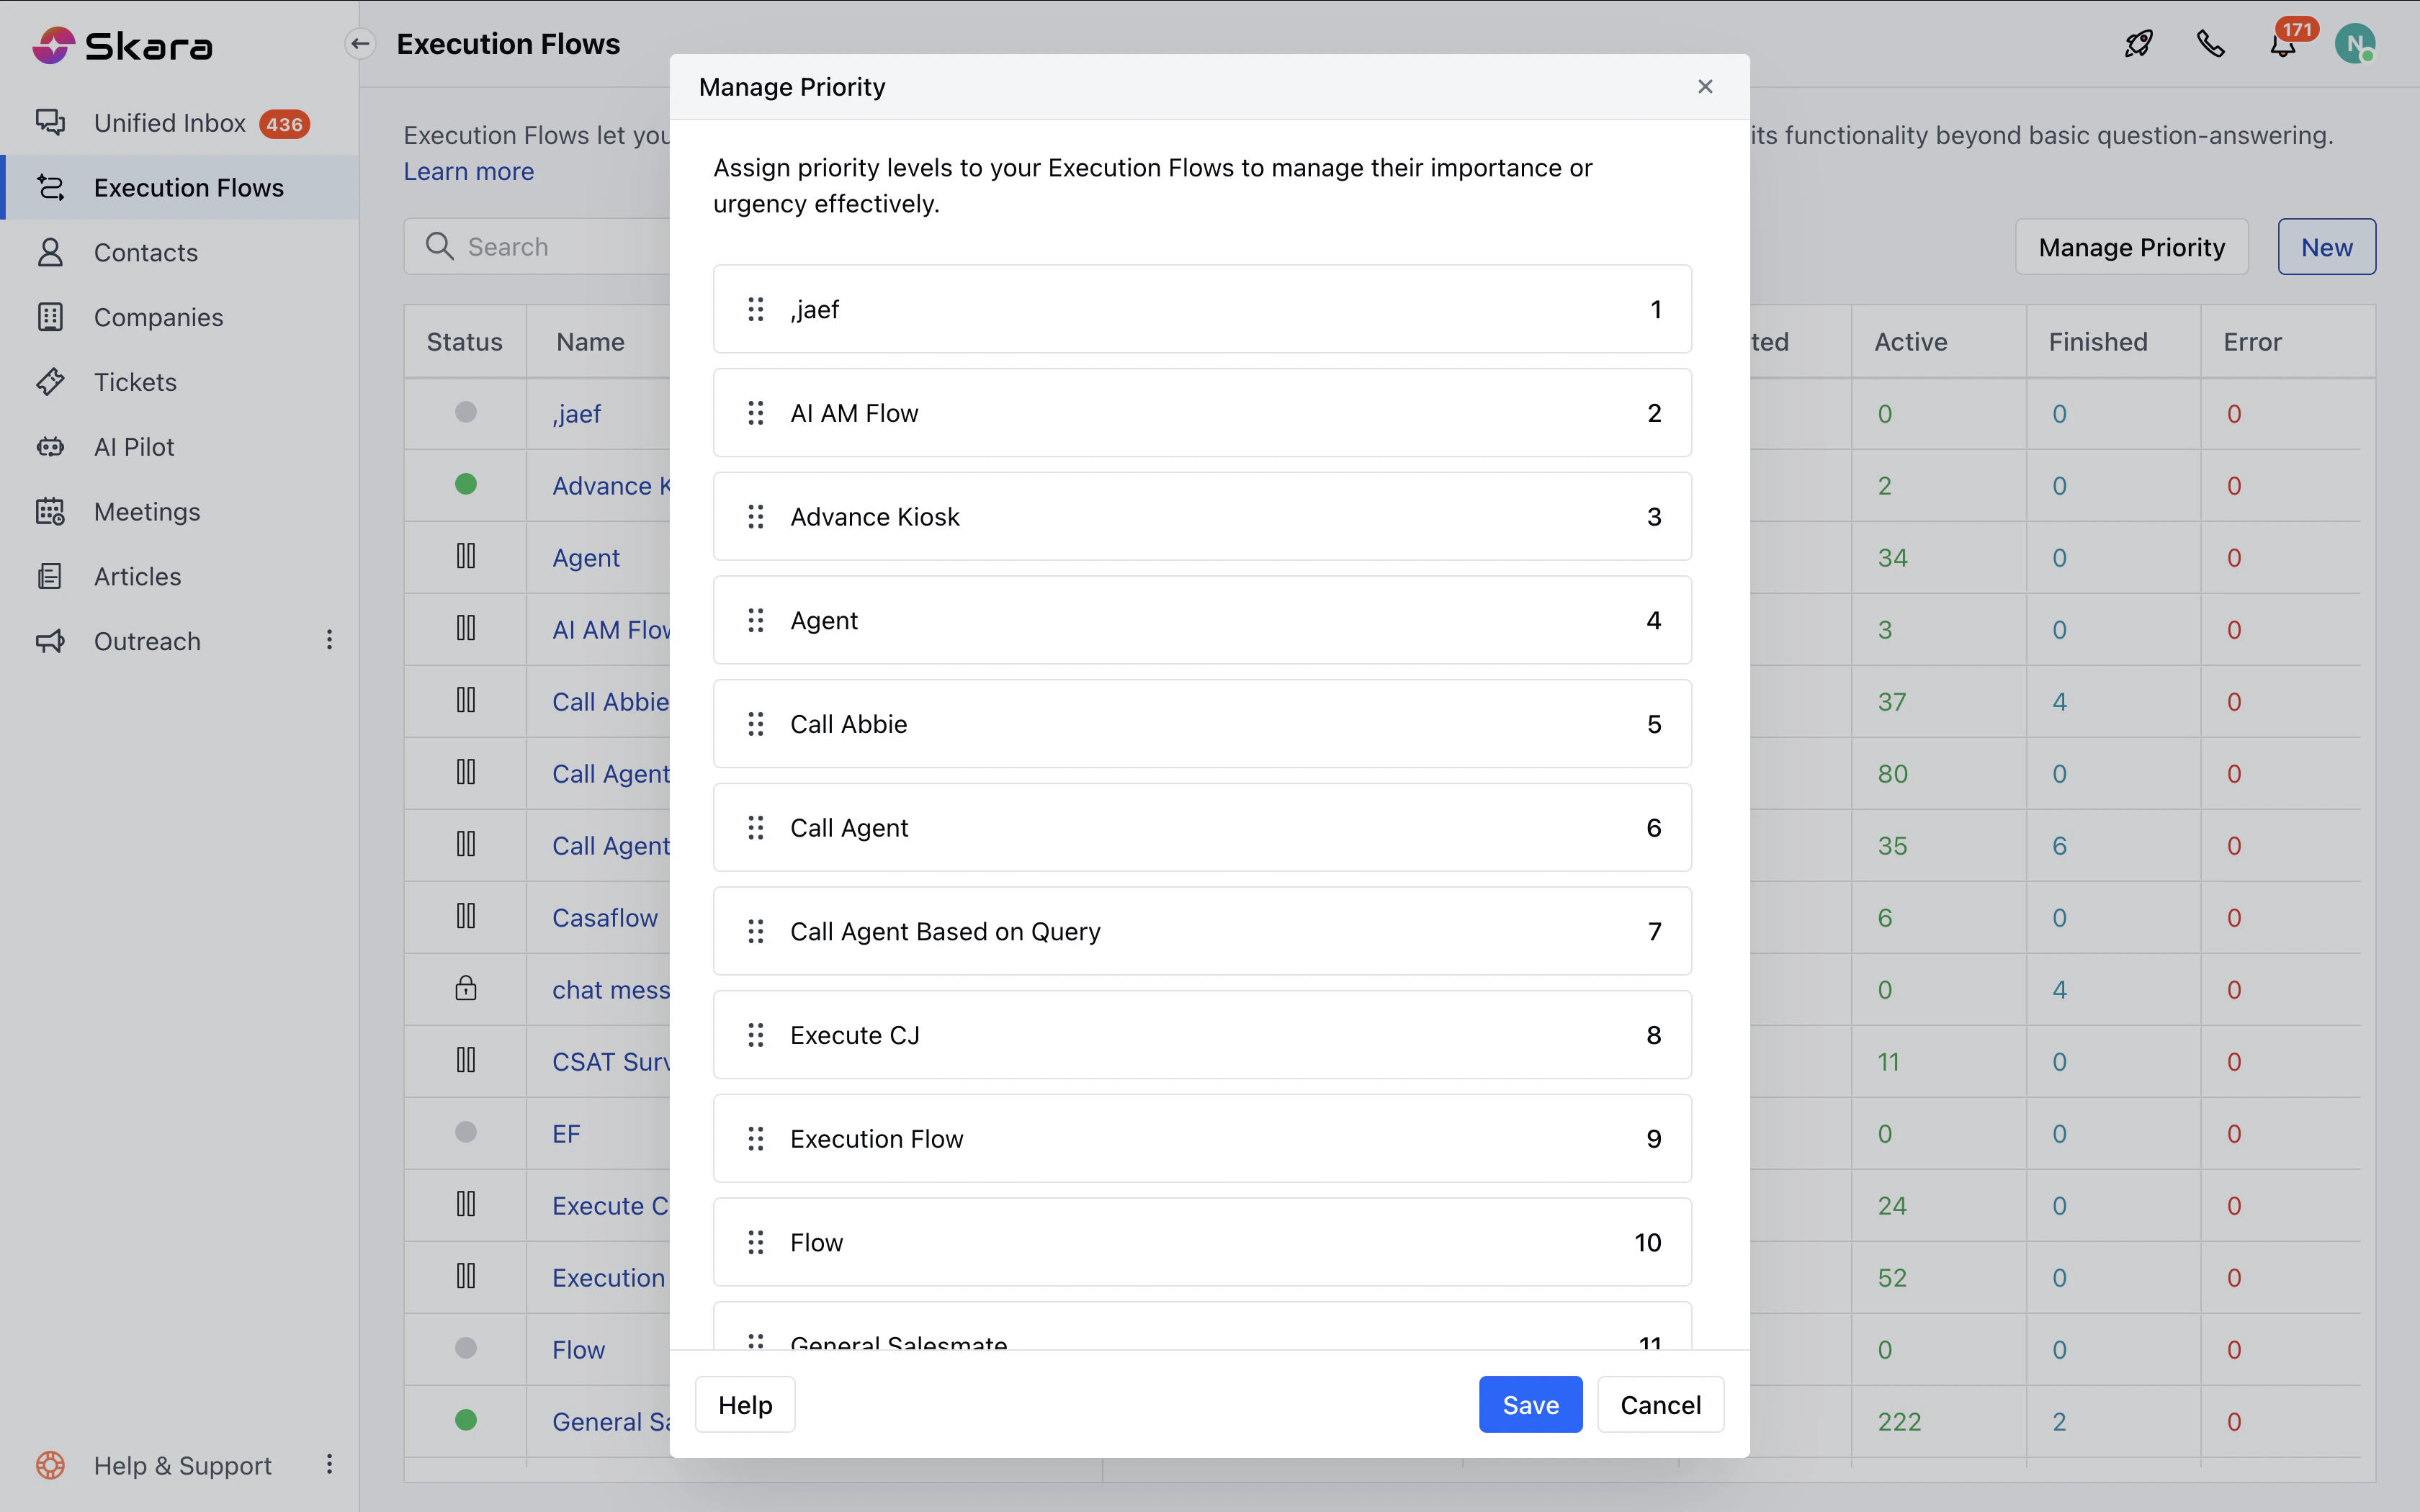The image size is (2420, 1512).
Task: Click the Skara logo
Action: pyautogui.click(x=122, y=45)
